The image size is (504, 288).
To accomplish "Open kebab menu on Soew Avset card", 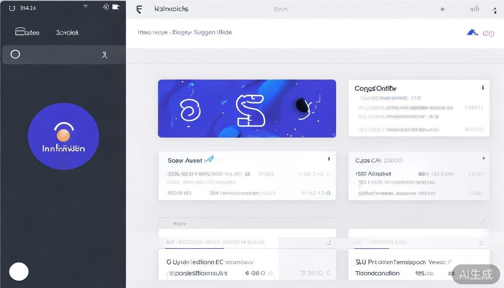I will 329,159.
